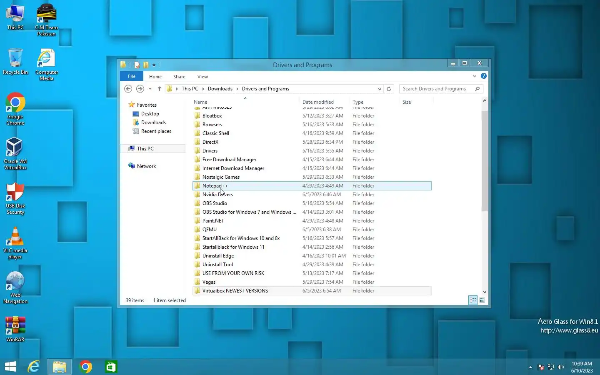This screenshot has height=375, width=600.
Task: Click Downloads in the address bar breadcrumb
Action: (x=220, y=89)
